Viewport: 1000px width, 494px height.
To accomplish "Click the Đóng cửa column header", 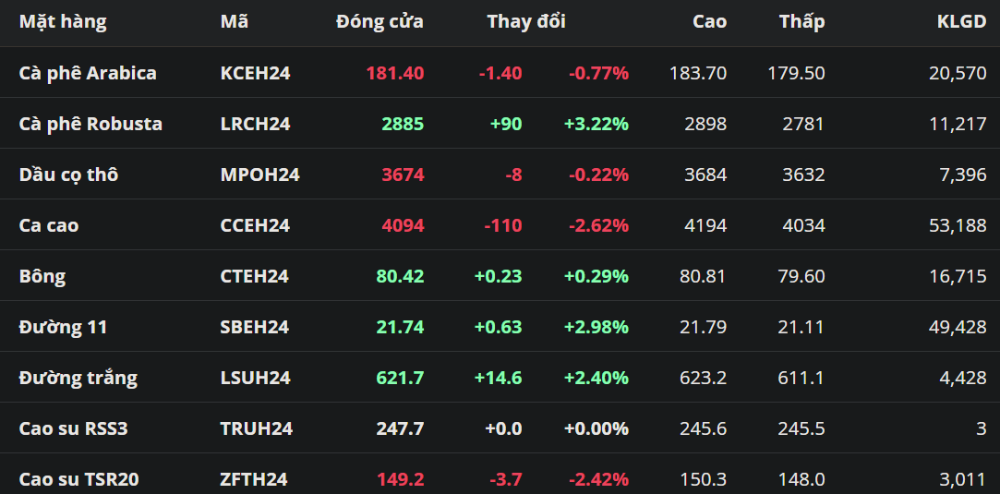I will click(x=380, y=21).
